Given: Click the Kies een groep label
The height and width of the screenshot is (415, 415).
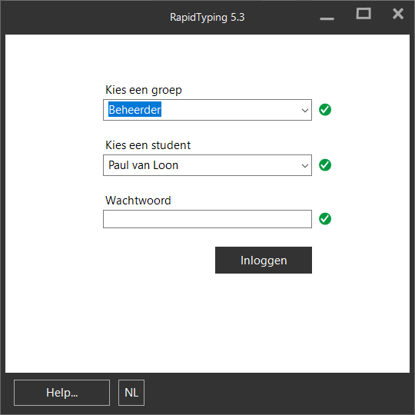Looking at the screenshot, I should [x=144, y=90].
